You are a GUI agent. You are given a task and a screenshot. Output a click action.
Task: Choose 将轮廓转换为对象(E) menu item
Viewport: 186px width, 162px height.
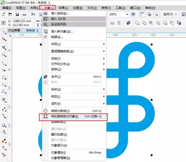pos(74,116)
